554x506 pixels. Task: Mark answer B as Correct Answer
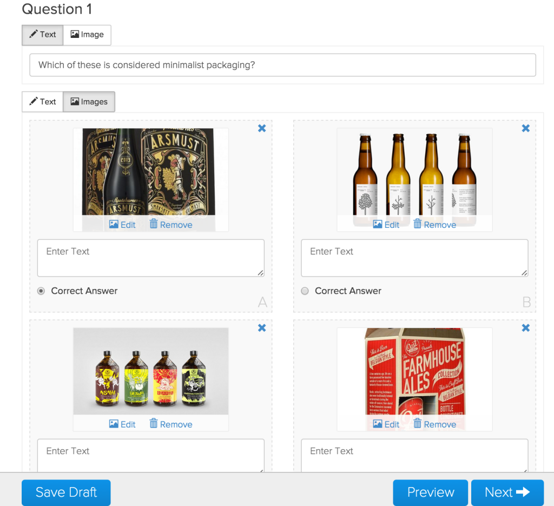click(305, 291)
